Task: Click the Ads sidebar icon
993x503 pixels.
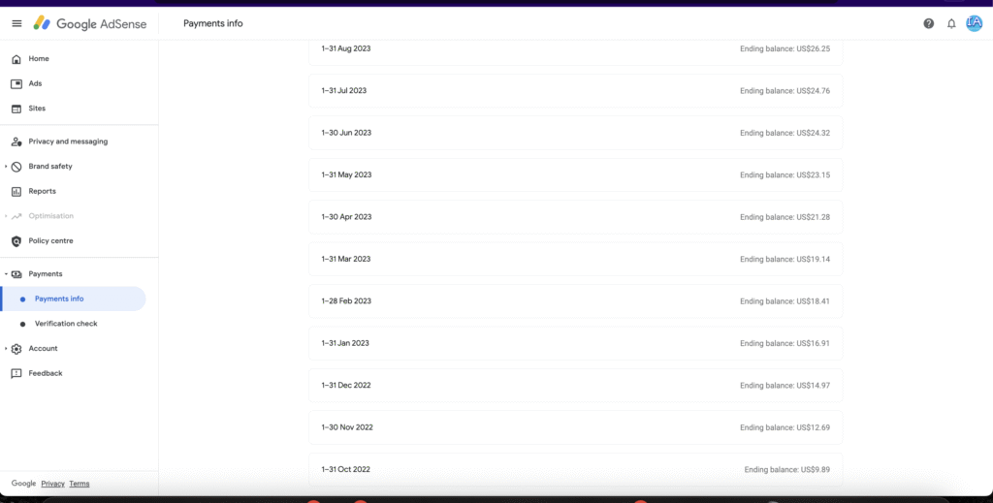Action: 16,83
